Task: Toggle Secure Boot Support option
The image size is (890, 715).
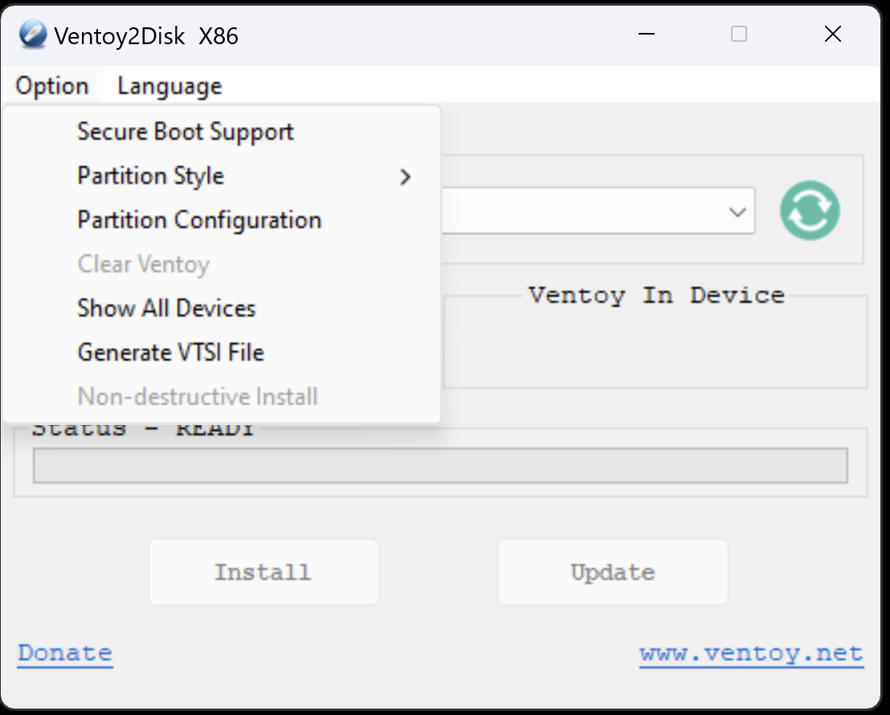Action: 186,132
